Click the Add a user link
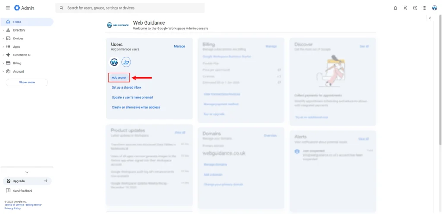 click(119, 77)
